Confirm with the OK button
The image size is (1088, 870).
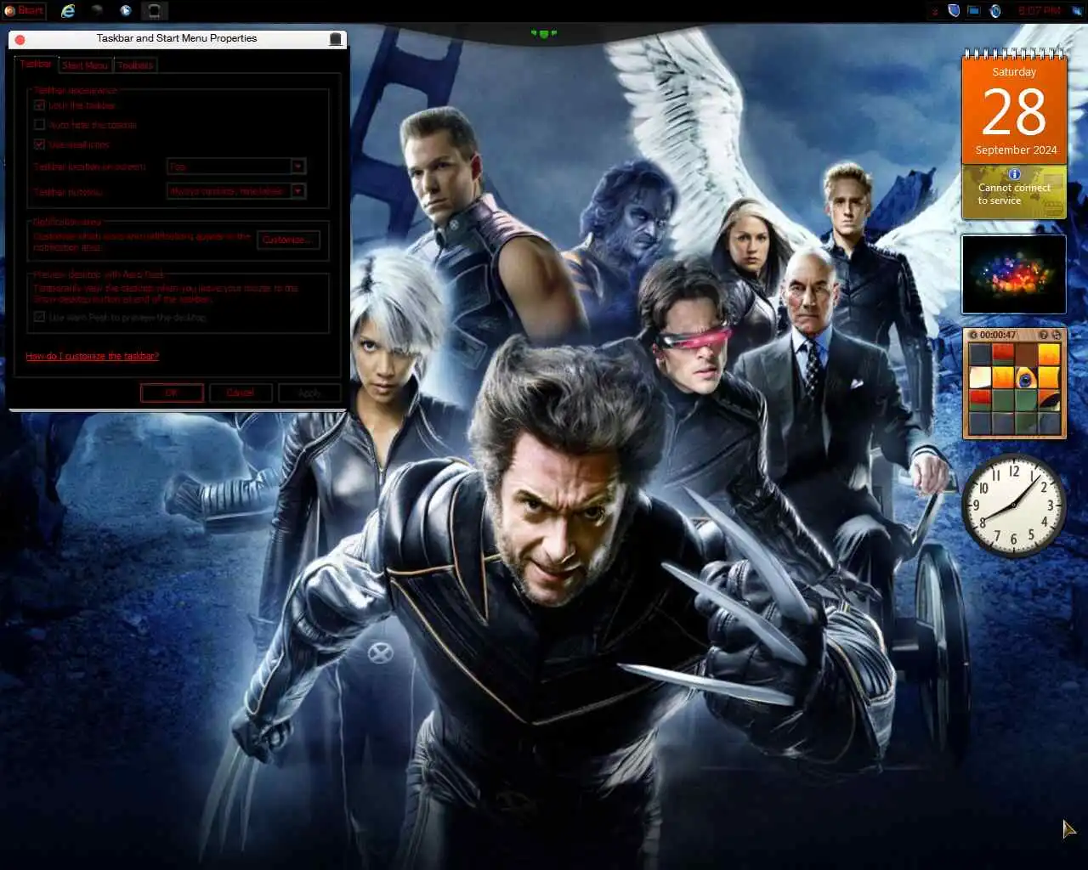(x=172, y=393)
